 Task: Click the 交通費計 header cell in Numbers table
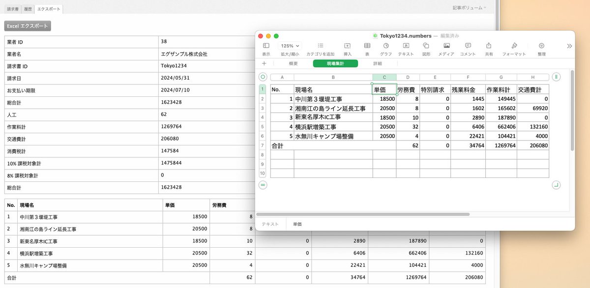[x=533, y=89]
